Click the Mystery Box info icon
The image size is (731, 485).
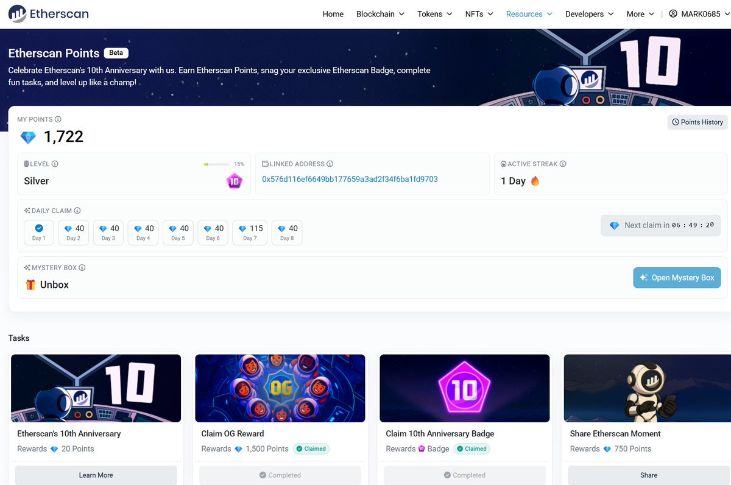pyautogui.click(x=82, y=268)
